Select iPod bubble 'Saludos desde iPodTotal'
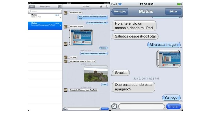 pos(135,36)
